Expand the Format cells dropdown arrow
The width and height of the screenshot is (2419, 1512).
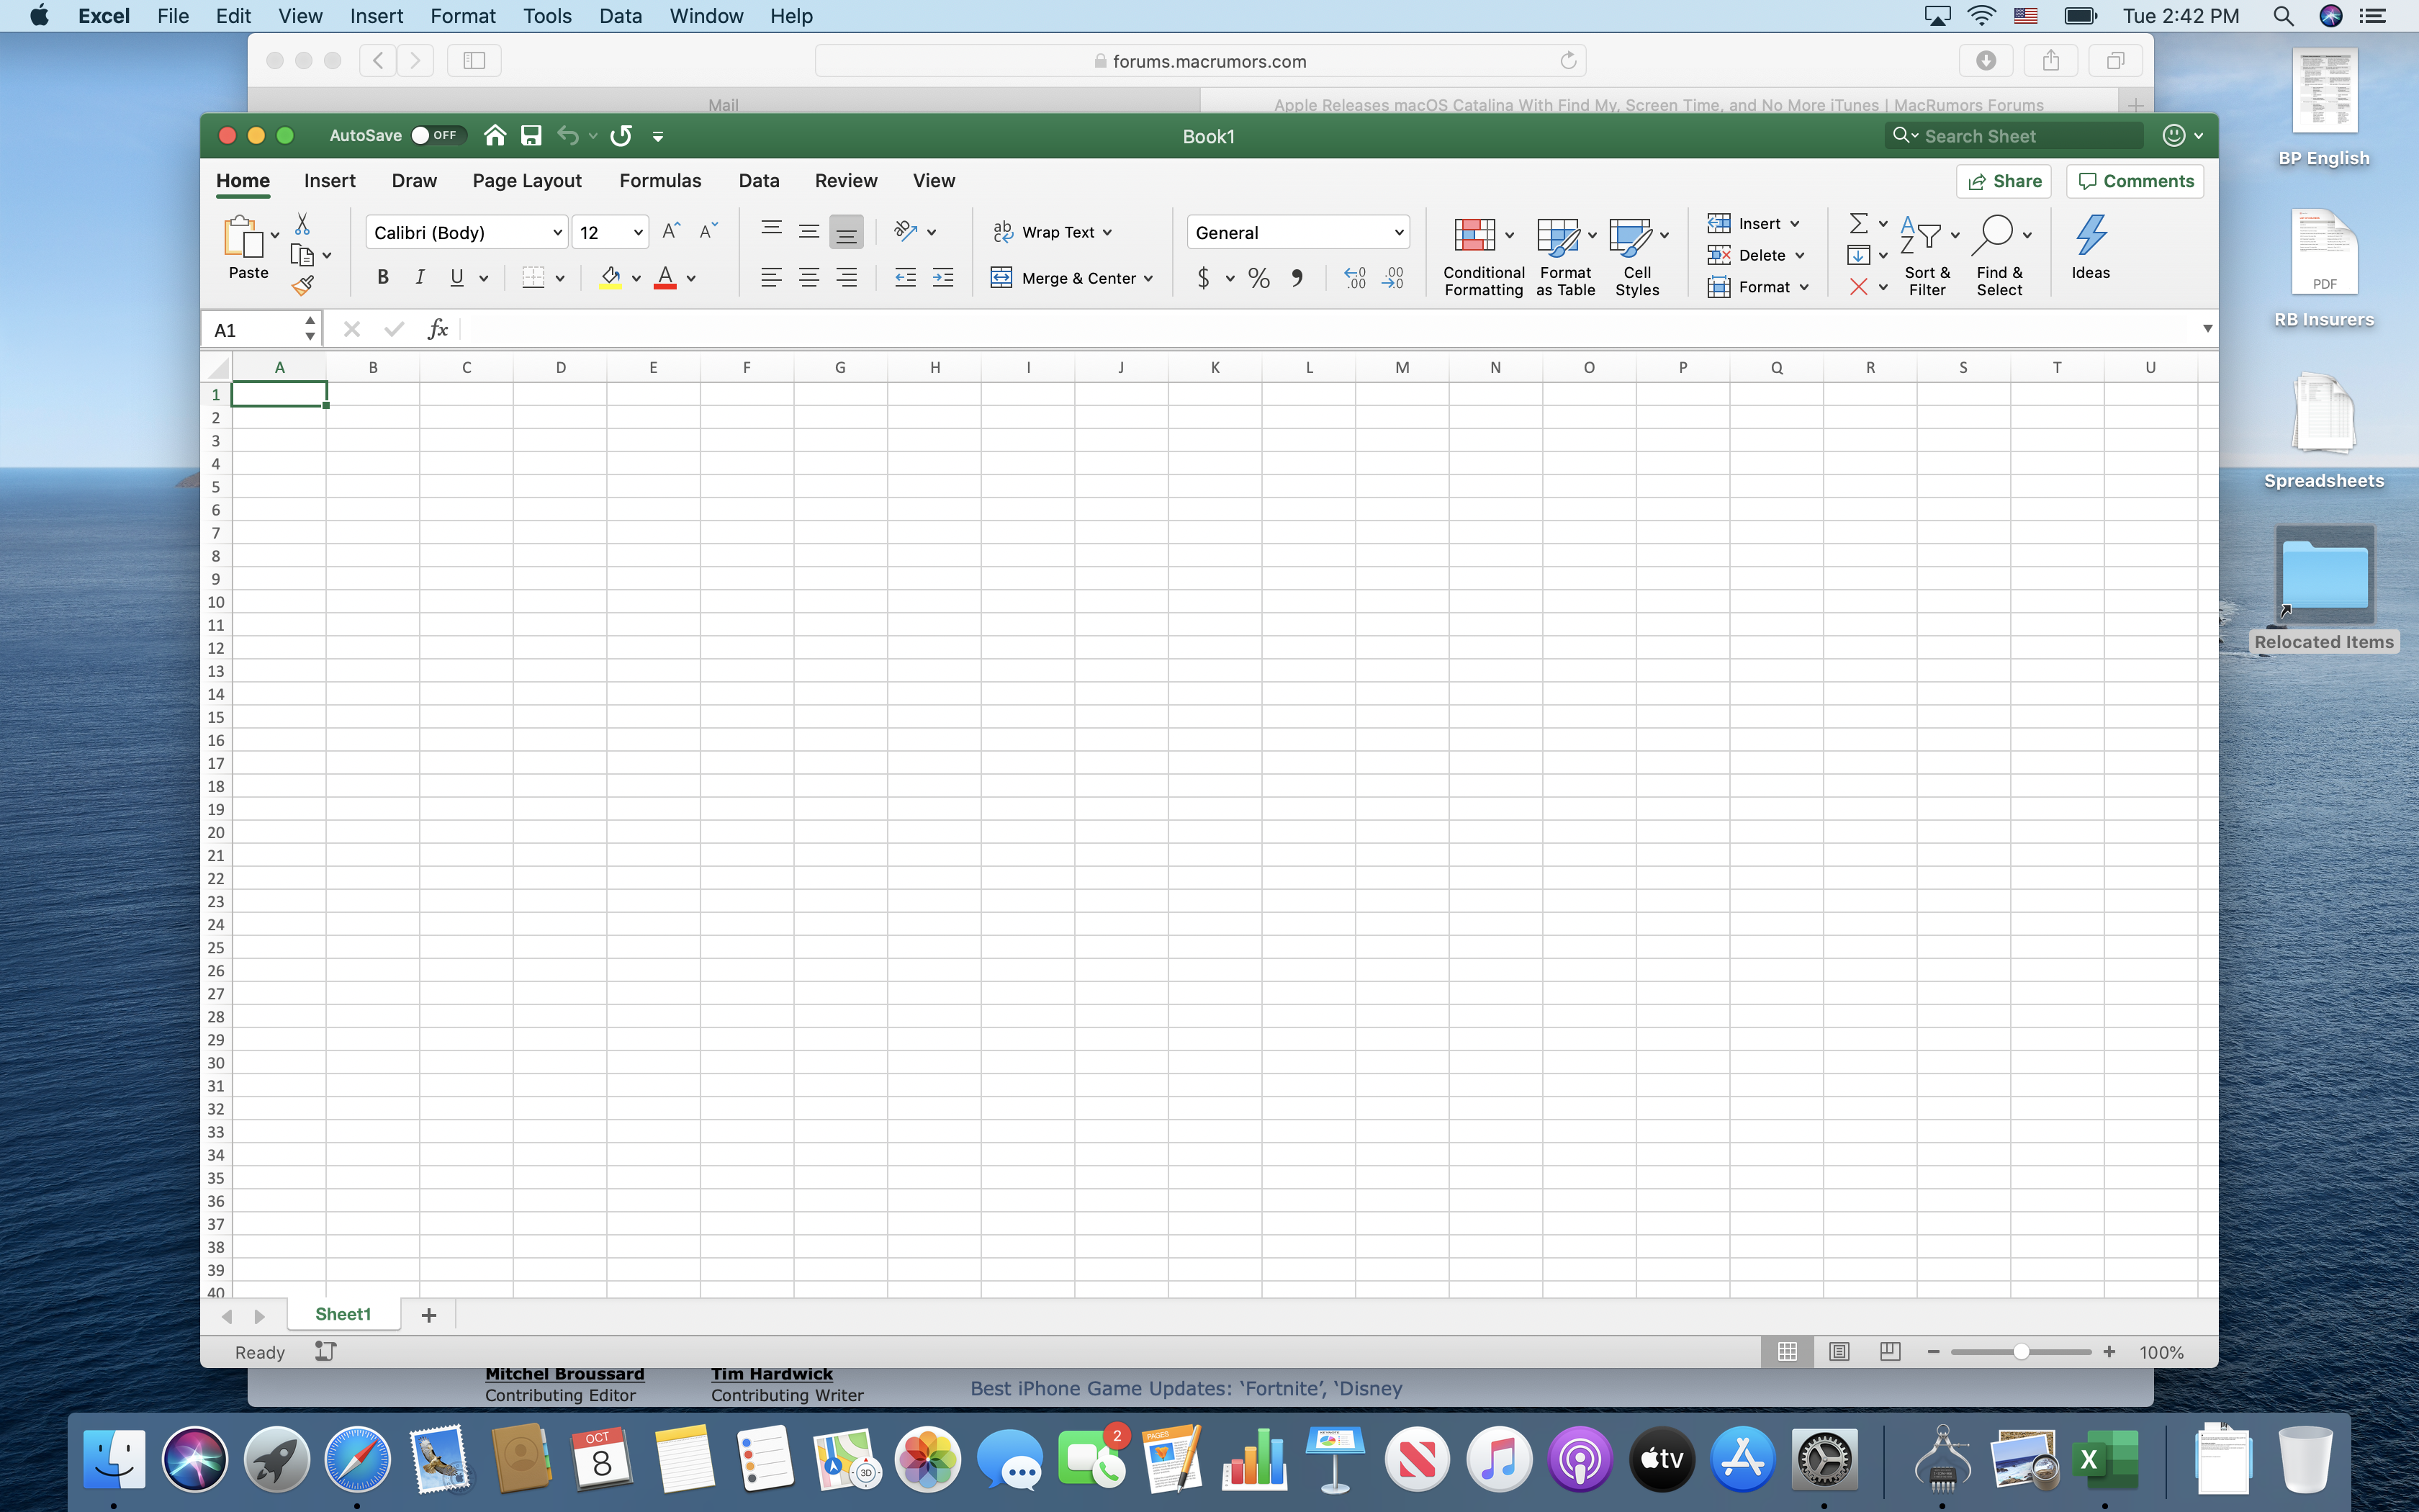1803,288
